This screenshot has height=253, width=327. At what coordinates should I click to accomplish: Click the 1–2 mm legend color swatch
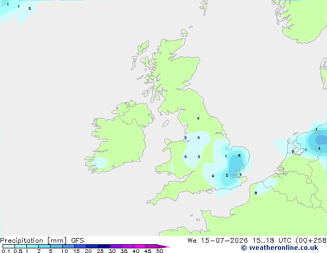(x=32, y=246)
